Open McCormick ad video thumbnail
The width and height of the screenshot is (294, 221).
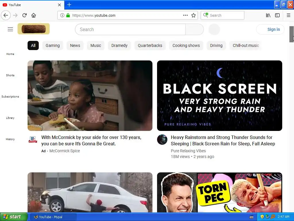tap(90, 96)
